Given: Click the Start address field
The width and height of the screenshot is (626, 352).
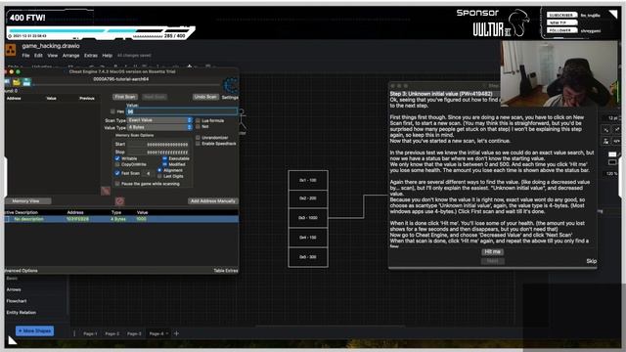Looking at the screenshot, I should click(x=157, y=145).
